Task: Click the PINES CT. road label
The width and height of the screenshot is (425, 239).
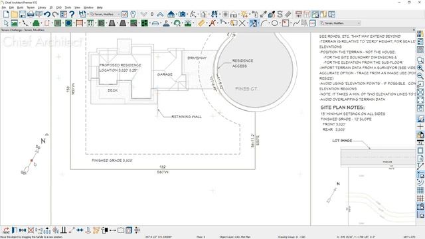Action: point(246,88)
